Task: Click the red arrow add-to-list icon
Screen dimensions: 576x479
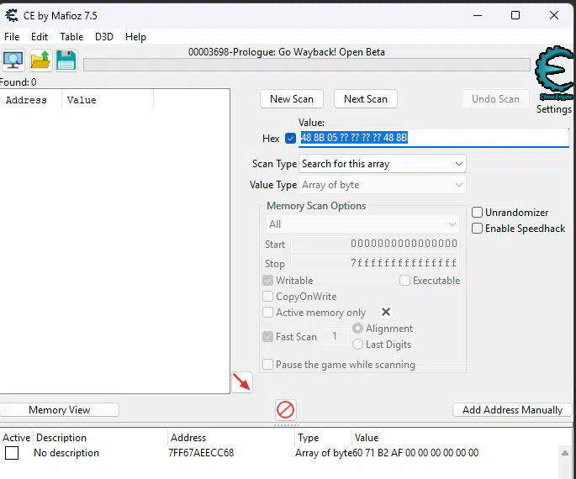Action: tap(242, 382)
